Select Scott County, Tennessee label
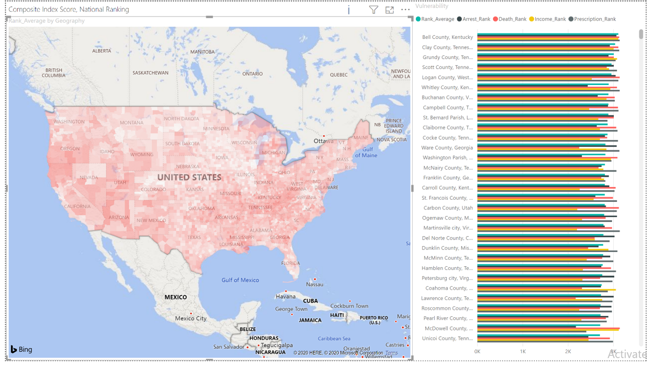655x371 pixels. (447, 67)
